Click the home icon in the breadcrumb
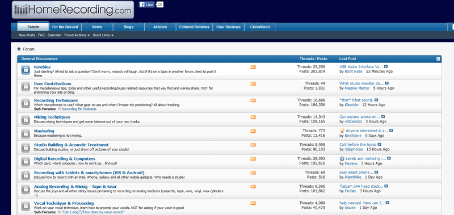 click(19, 49)
